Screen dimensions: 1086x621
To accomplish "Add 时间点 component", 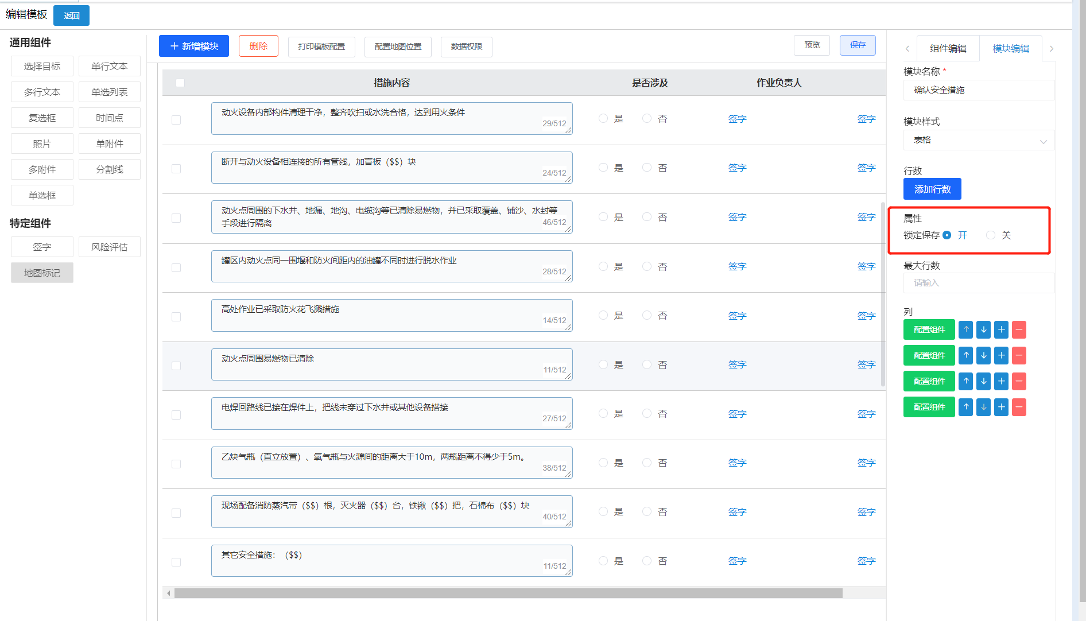I will tap(110, 118).
